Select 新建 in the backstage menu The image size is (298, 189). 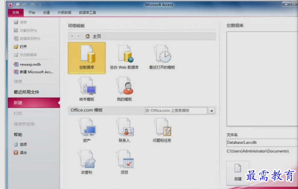coord(34,103)
